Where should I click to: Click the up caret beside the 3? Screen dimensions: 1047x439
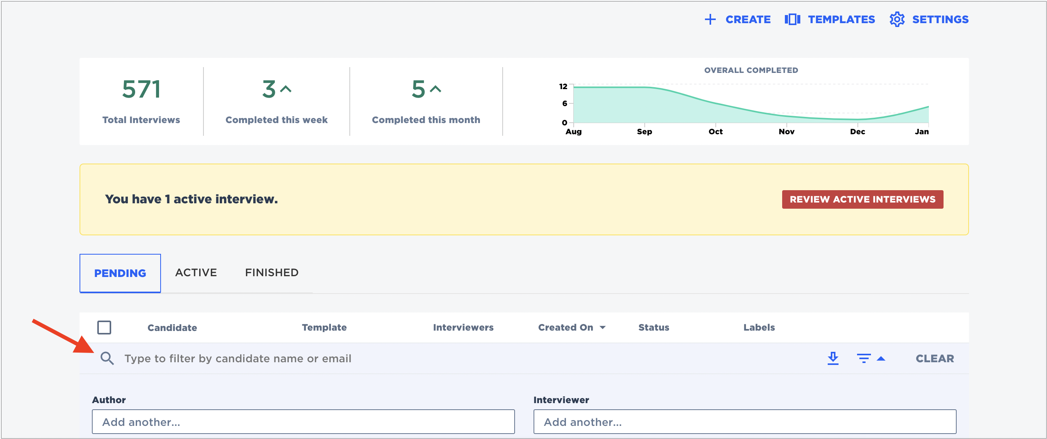[x=286, y=89]
